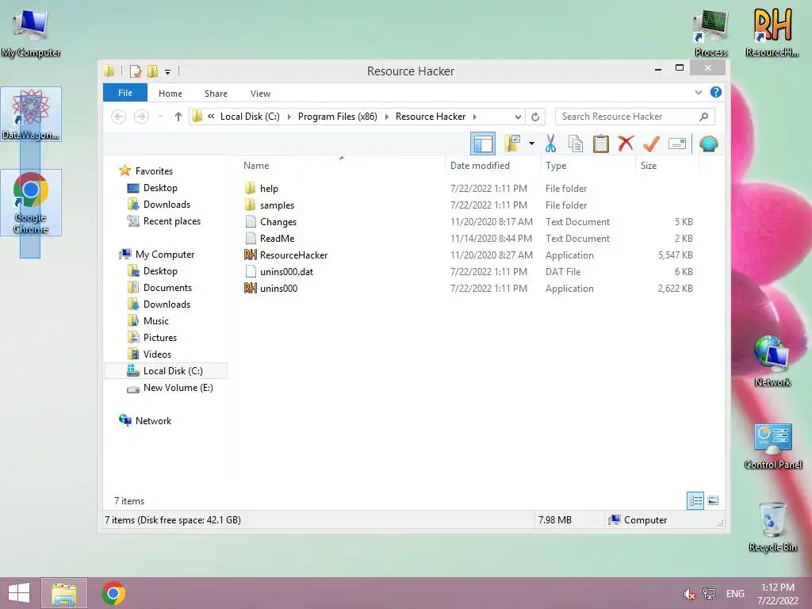Image resolution: width=812 pixels, height=609 pixels.
Task: Select New Volume (E:) drive
Action: tap(178, 387)
